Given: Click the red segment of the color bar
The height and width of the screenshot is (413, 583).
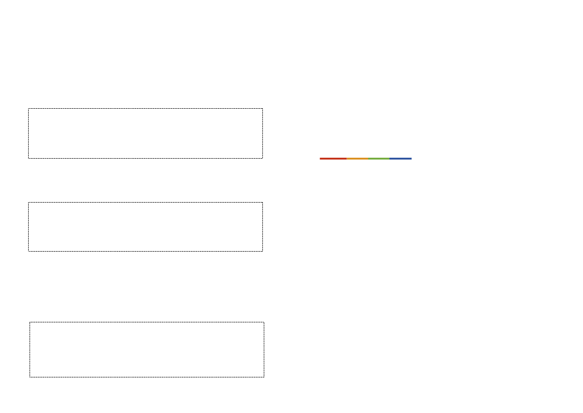Looking at the screenshot, I should [333, 159].
